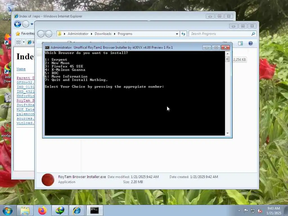Open the Action Center flag icon
The image size is (288, 216).
[246, 211]
